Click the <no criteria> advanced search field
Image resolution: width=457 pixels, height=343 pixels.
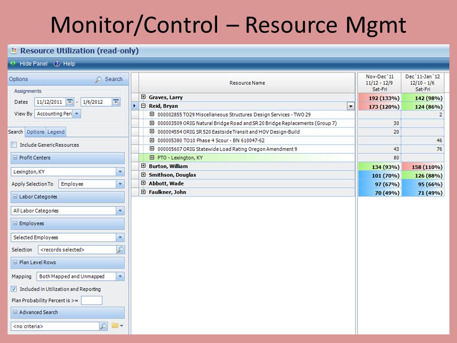pyautogui.click(x=55, y=326)
